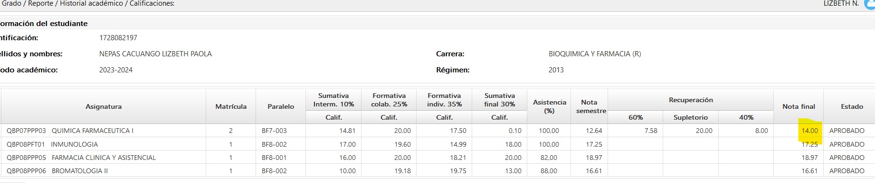Screen dimensions: 875x185
Task: Select the FARMACIA CLINICA Y ASISTENCIAL row
Action: pyautogui.click(x=438, y=158)
